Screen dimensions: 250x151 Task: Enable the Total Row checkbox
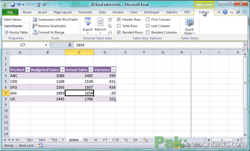pos(119,26)
